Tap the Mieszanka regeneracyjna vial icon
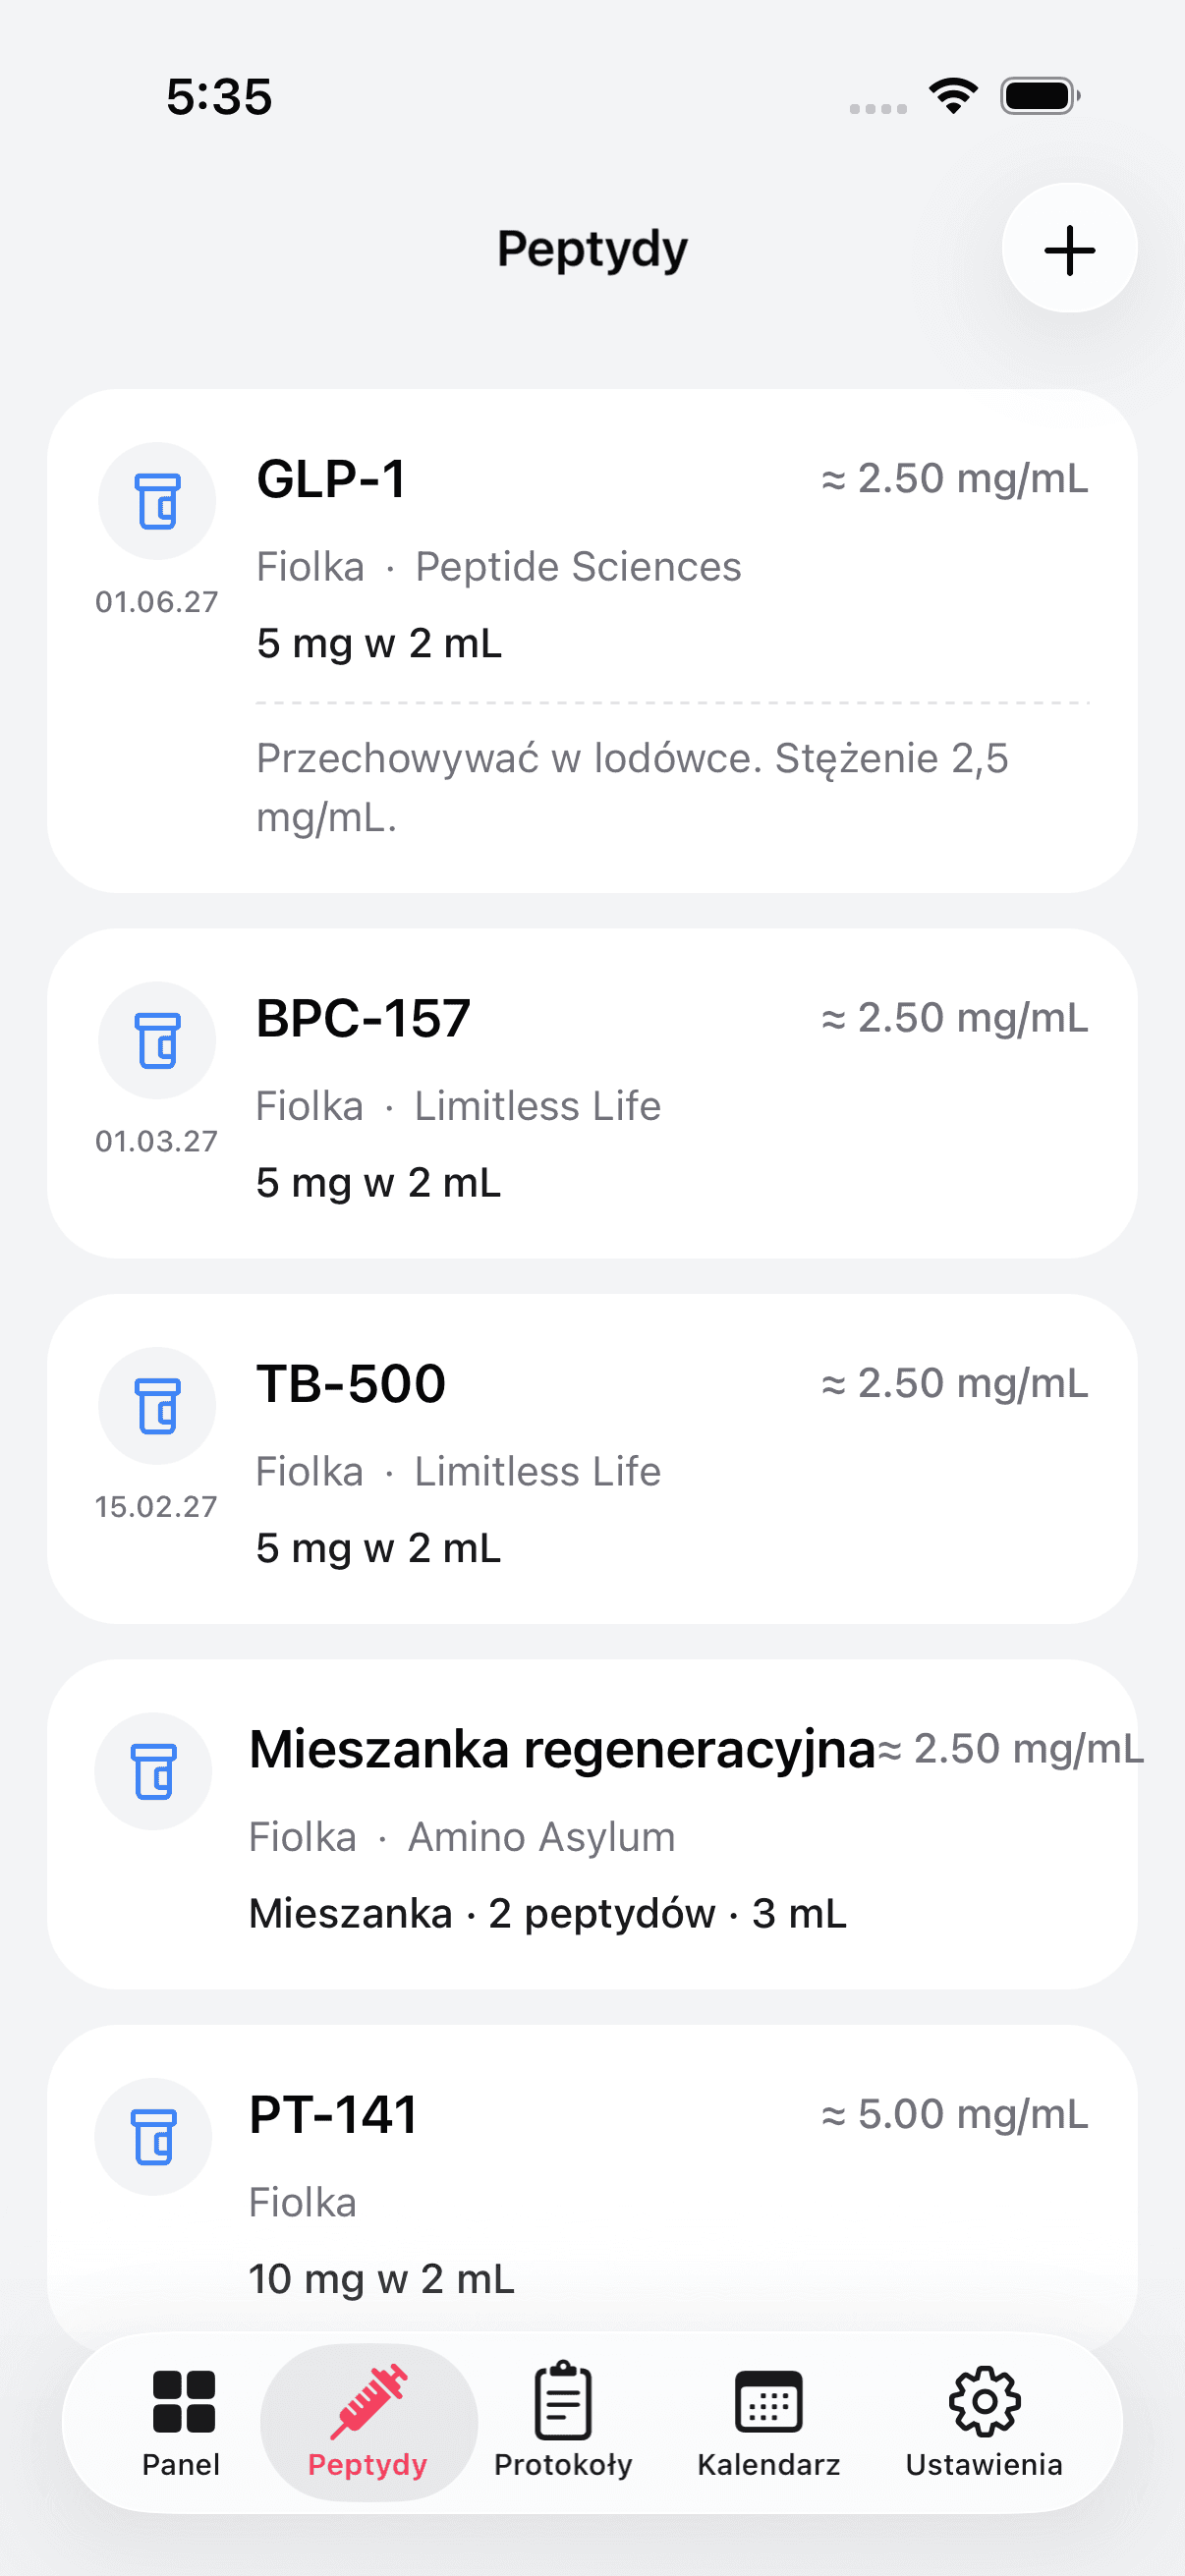 (x=153, y=1771)
